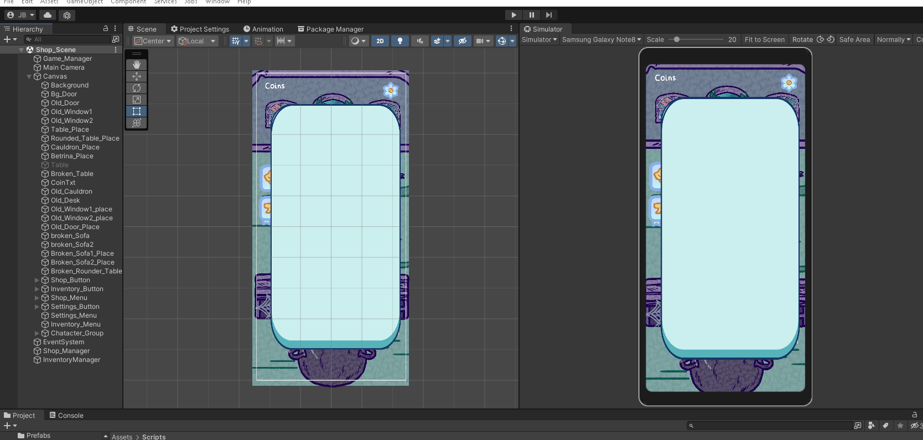Select the EventSystem object
Viewport: 923px width, 440px height.
[64, 342]
